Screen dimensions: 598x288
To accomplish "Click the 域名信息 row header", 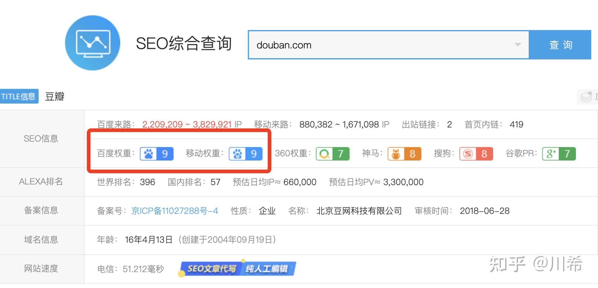I will [41, 239].
